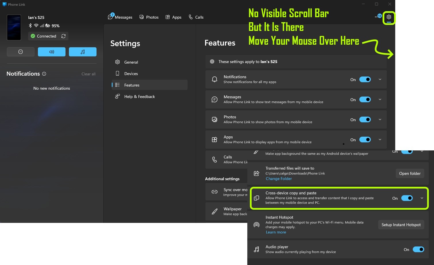
Task: Turn off the Notifications toggle
Action: click(365, 80)
